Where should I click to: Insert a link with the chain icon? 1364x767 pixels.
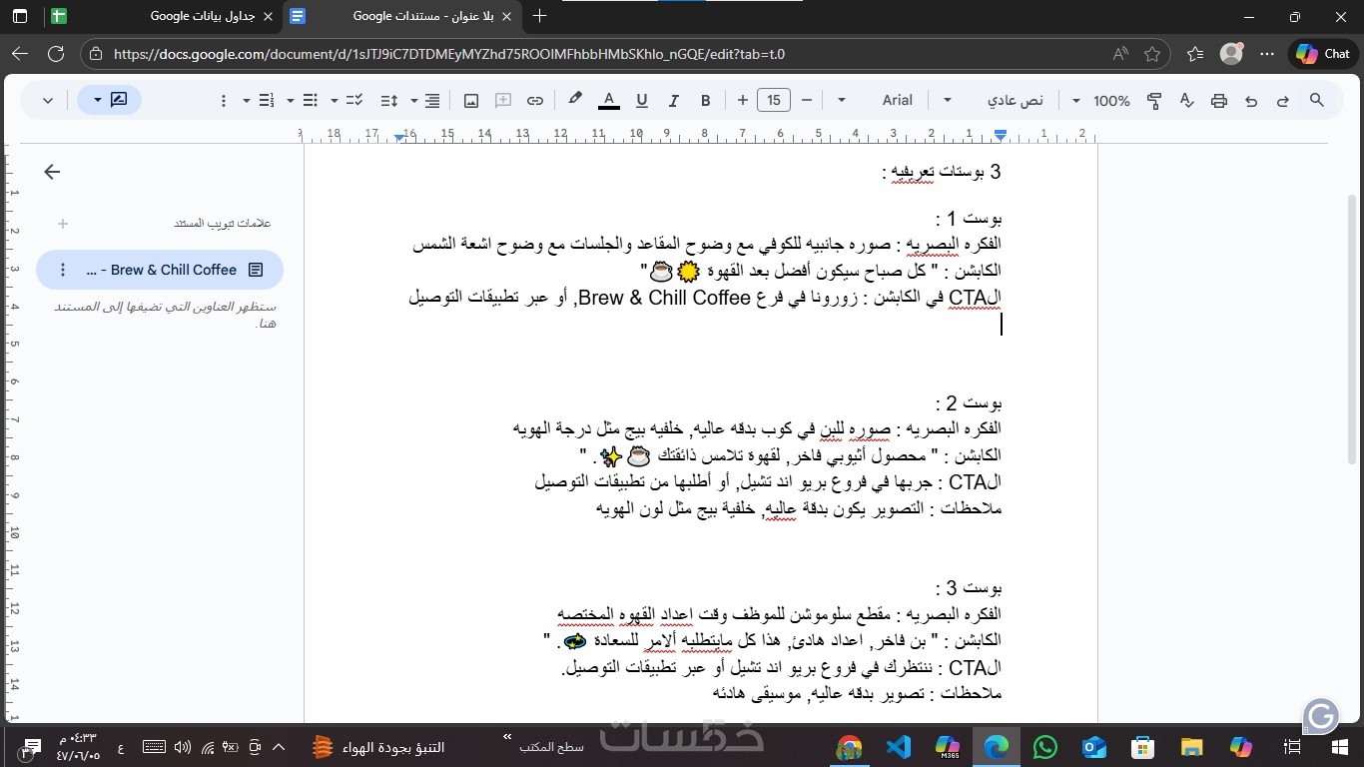coord(535,100)
